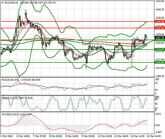165x139 pixels.
Task: Click the 8 Mar 16:00 time axis label
Action: coord(72,136)
